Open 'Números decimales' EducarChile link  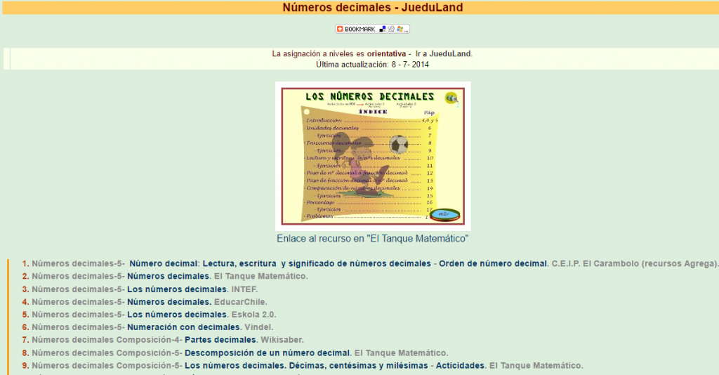point(169,301)
